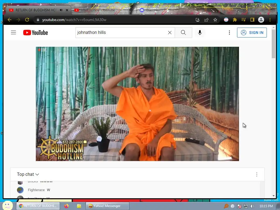Screen dimensions: 280x210
Task: Clear the search text with the X
Action: click(170, 33)
